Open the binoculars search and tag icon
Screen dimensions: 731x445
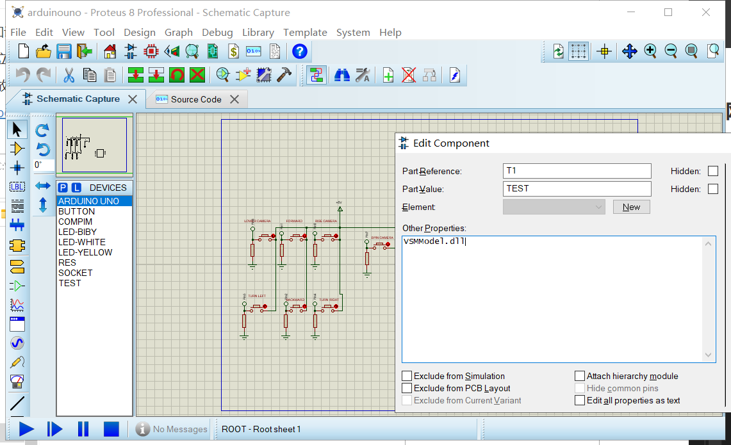pos(342,75)
